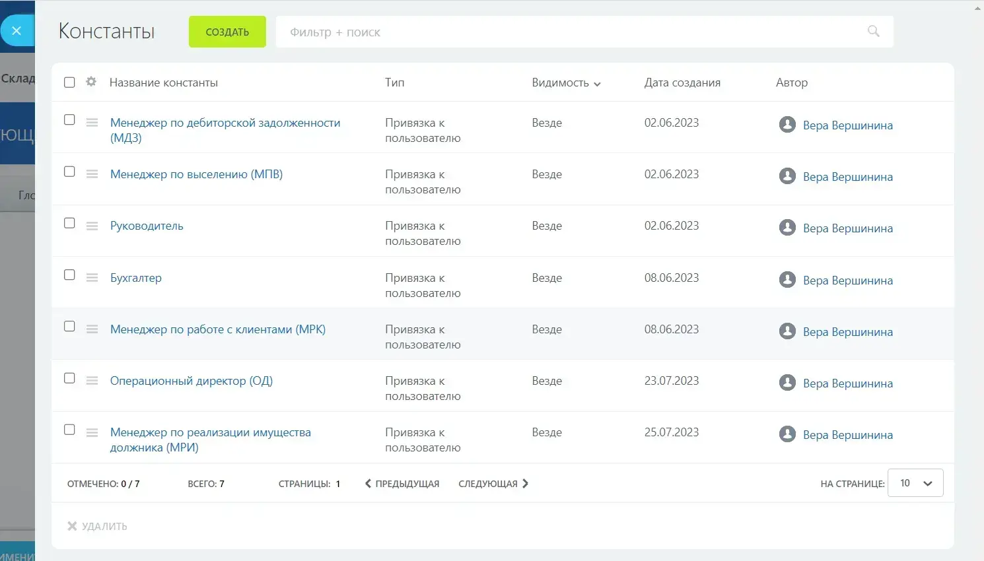Open row menu for Менеджер по выселению
This screenshot has width=984, height=561.
tap(92, 174)
